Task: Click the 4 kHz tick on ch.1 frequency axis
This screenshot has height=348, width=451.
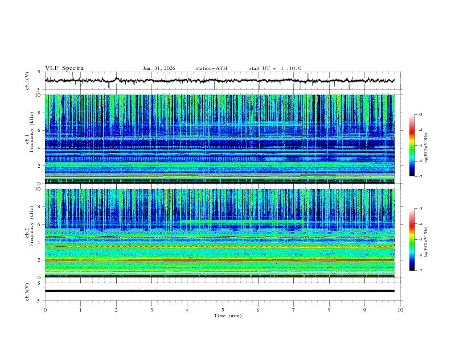Action: [40, 148]
